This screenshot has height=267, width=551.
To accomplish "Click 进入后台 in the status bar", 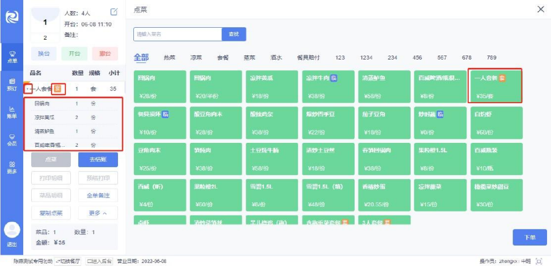I will click(x=99, y=261).
